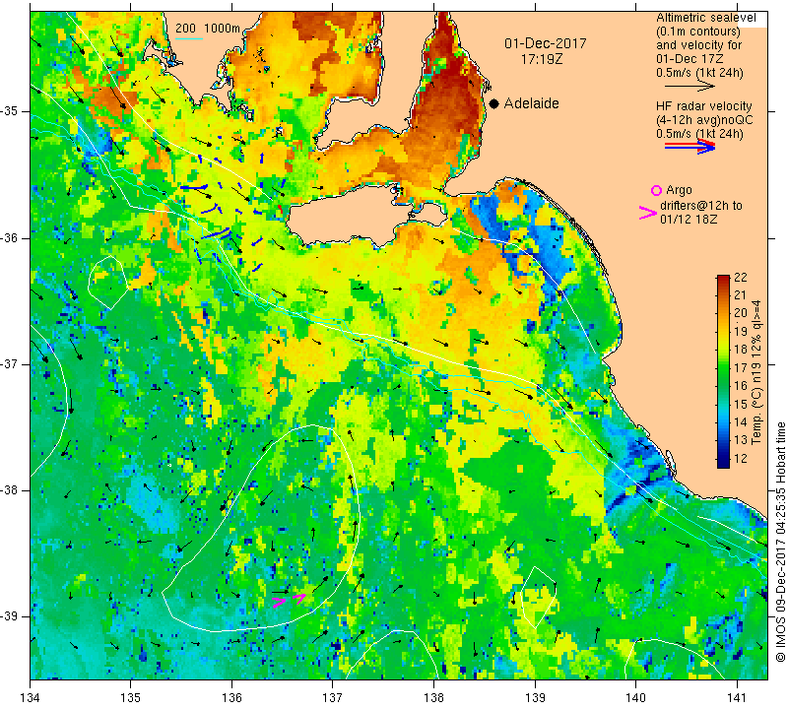
Task: Click the '(4-12h avg)noQC' legend text
Action: tap(704, 120)
